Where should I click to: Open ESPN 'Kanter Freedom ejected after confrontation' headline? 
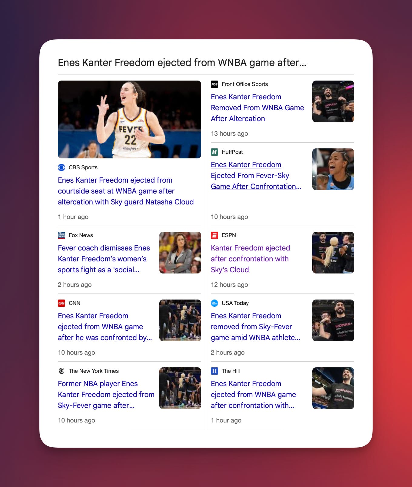250,259
